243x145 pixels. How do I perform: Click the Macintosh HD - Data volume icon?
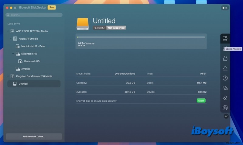click(x=18, y=46)
